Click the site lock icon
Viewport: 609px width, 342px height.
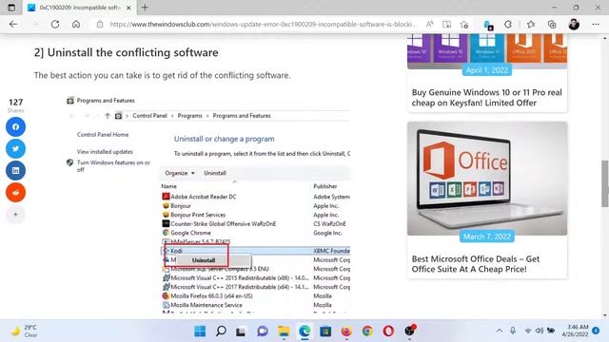pos(100,24)
